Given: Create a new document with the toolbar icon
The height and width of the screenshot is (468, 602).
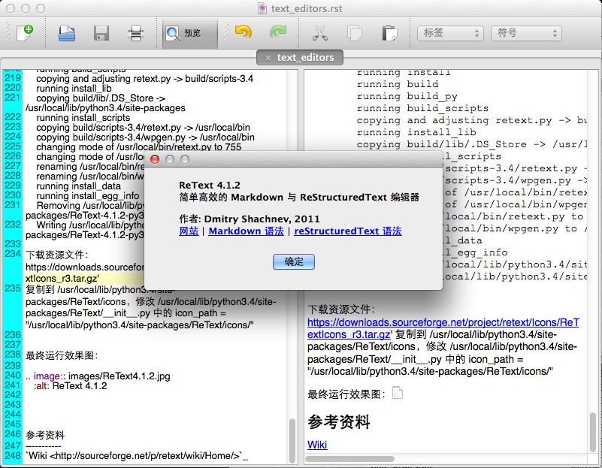Looking at the screenshot, I should [x=25, y=33].
